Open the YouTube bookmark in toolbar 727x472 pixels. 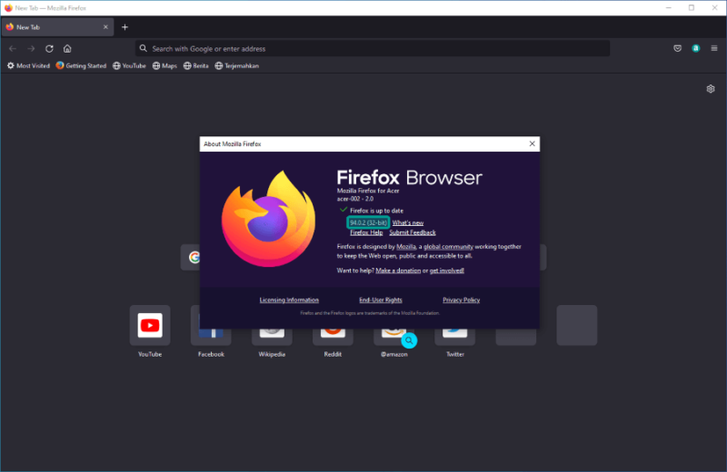click(x=129, y=65)
